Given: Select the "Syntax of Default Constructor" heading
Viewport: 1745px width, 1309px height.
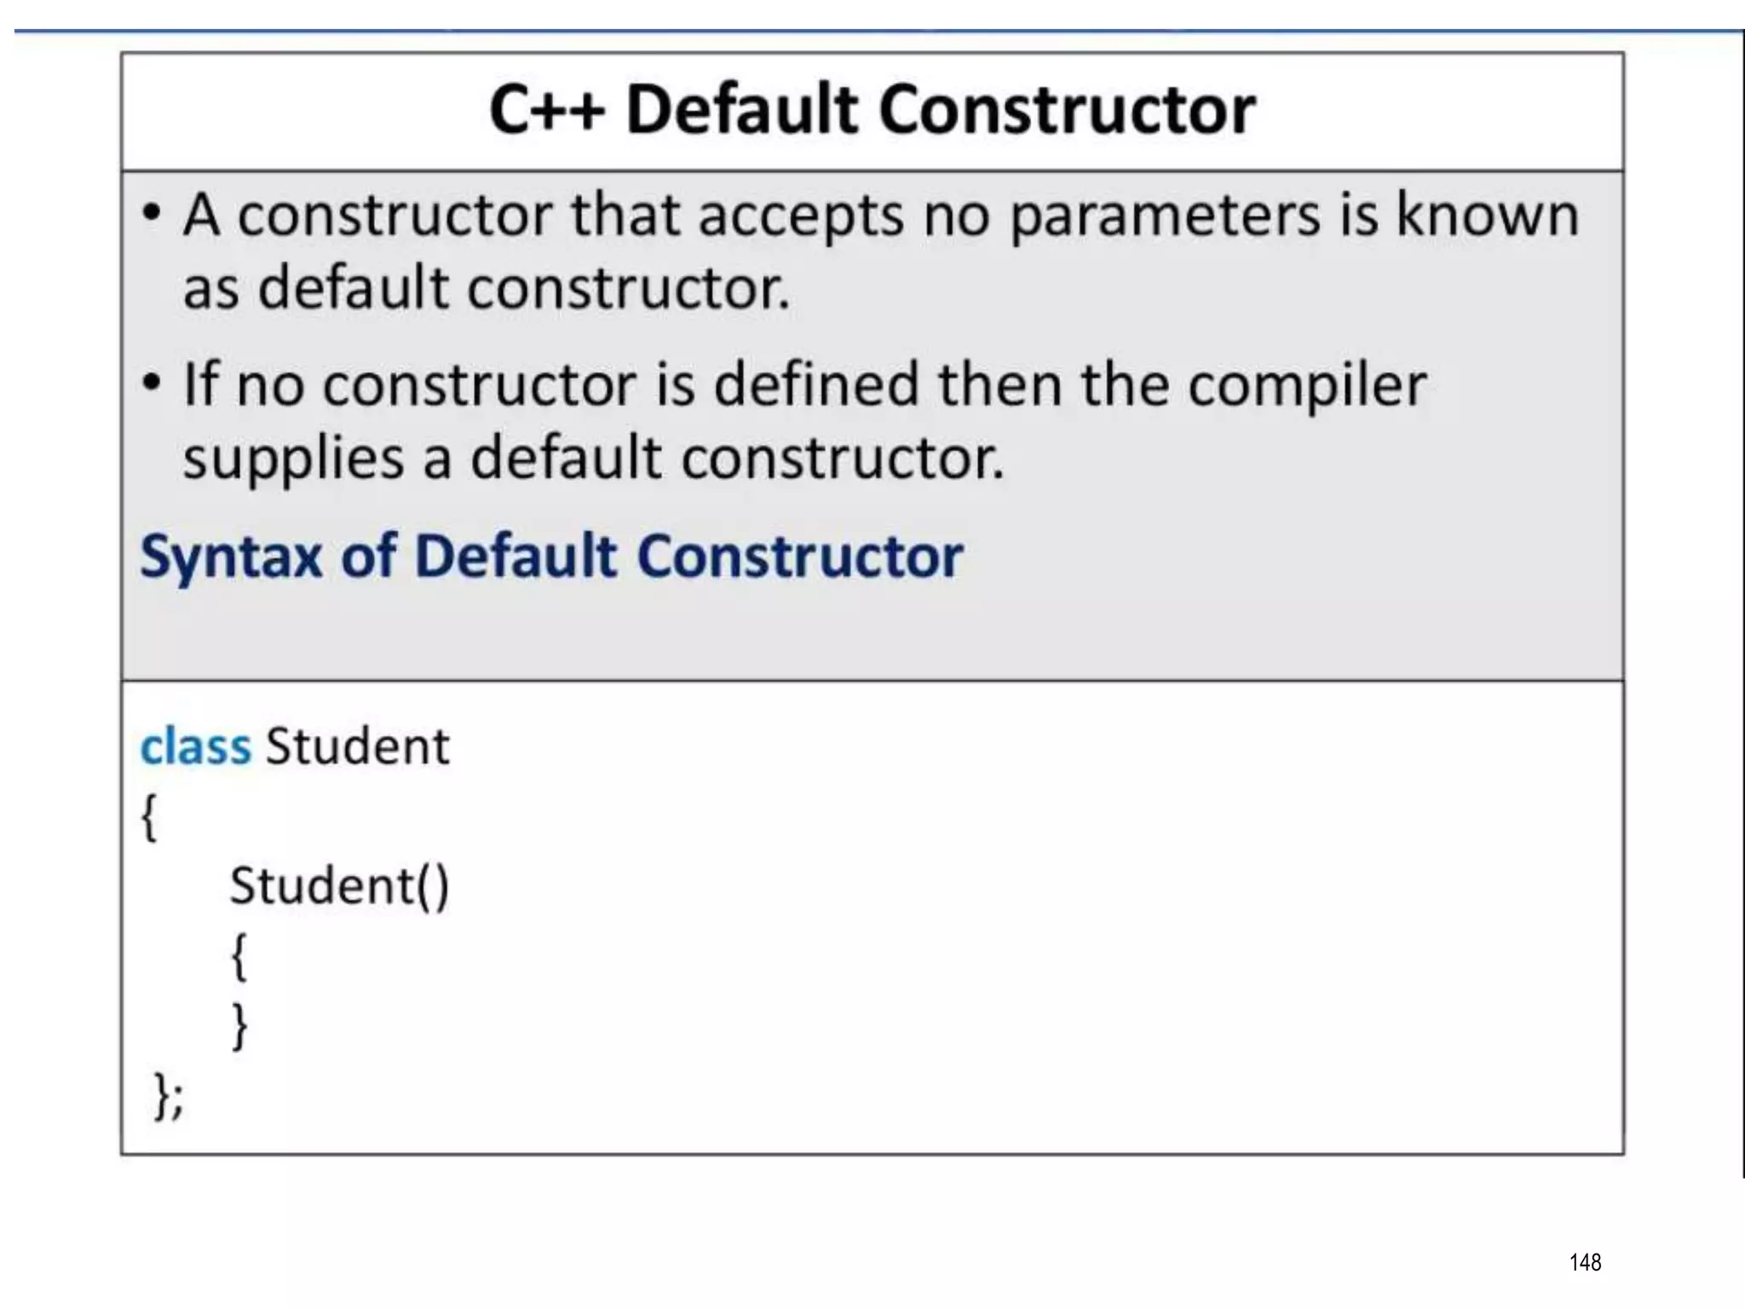Looking at the screenshot, I should point(551,557).
